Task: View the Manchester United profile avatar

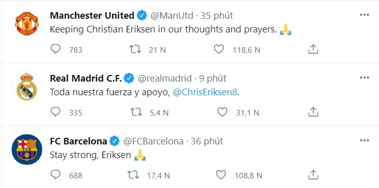Action: 27,23
